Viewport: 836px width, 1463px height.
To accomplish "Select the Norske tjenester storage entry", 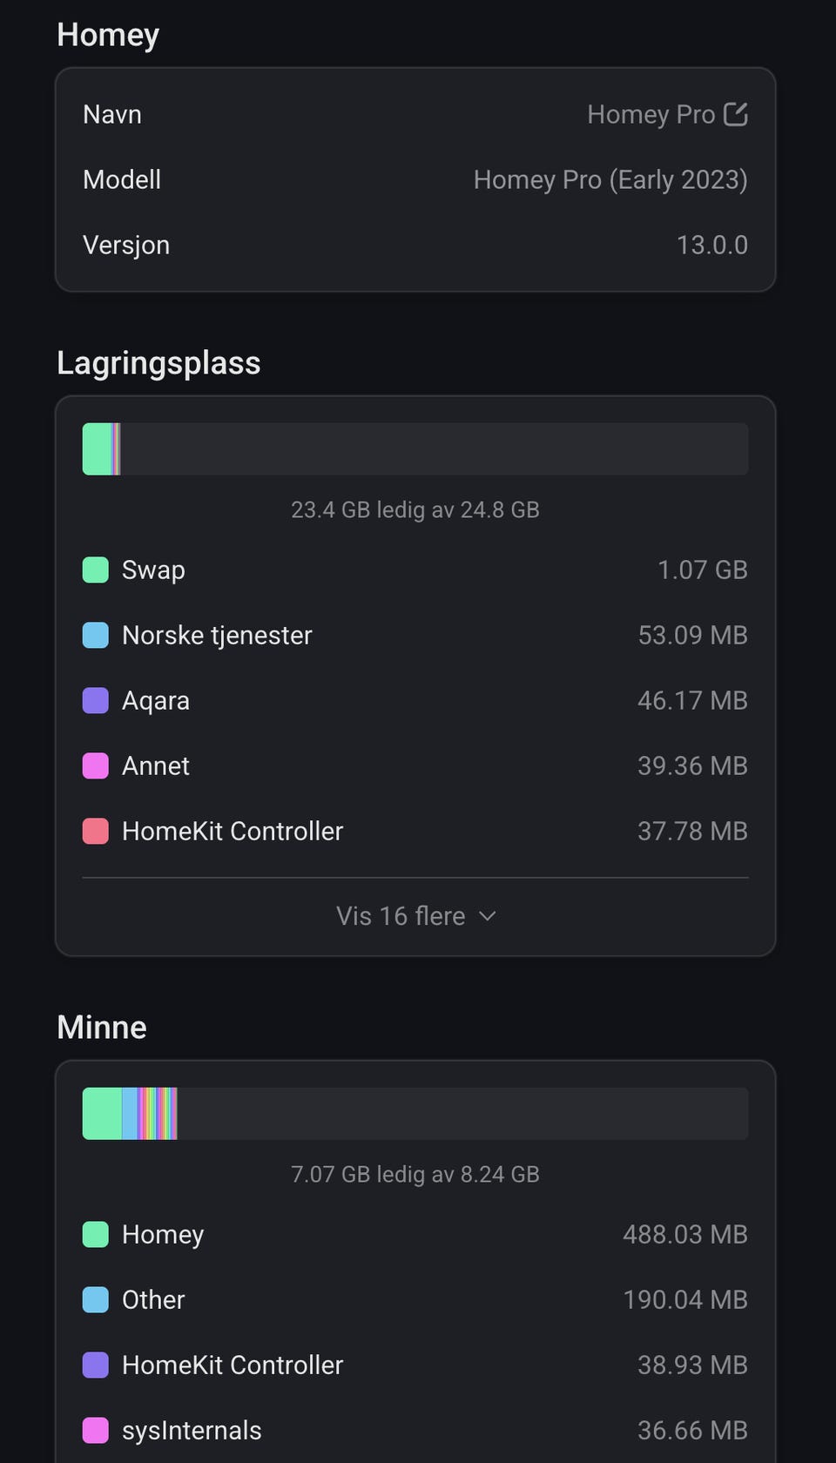I will pos(415,636).
